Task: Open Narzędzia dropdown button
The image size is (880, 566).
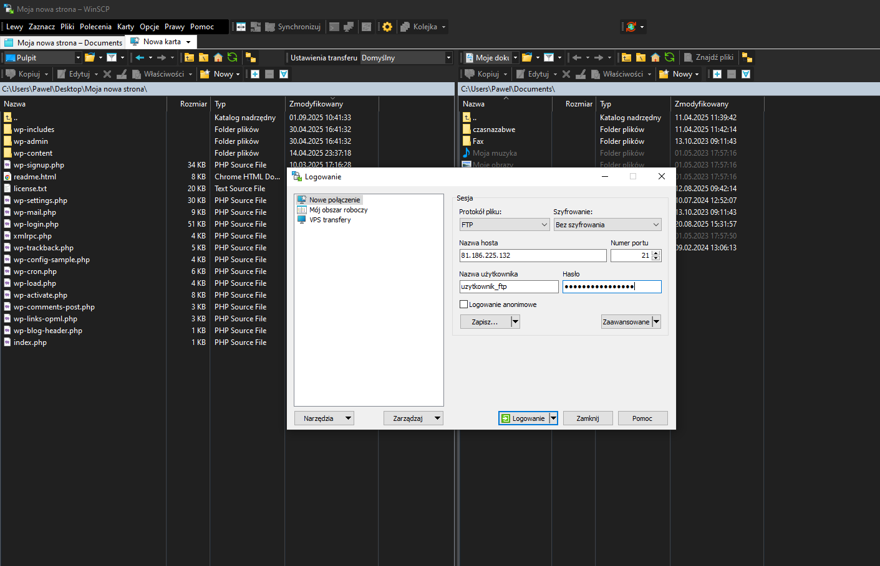Action: [324, 418]
